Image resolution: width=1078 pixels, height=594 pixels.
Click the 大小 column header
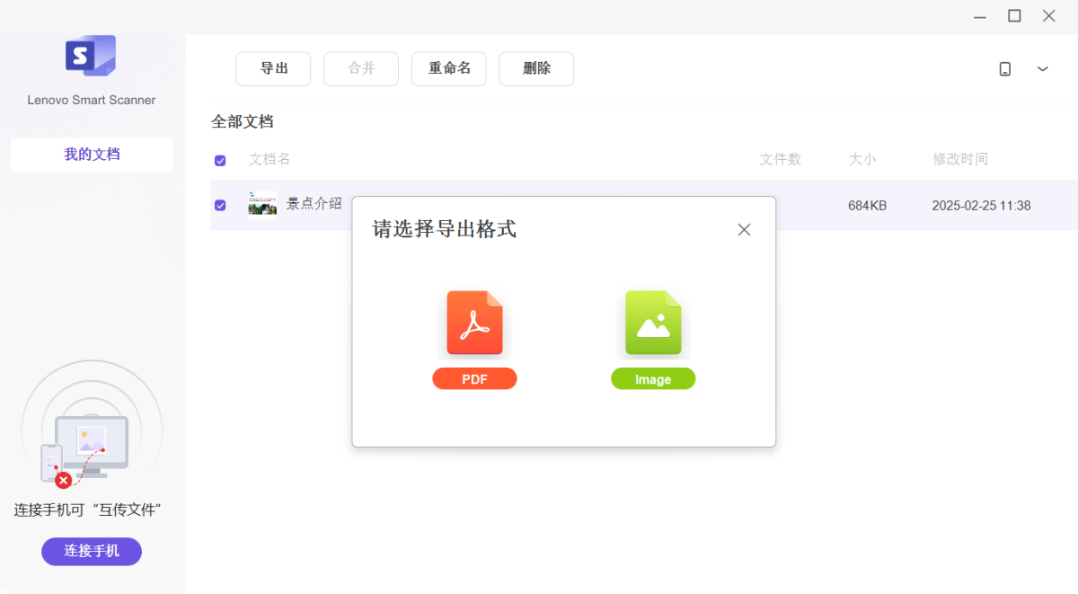point(862,159)
